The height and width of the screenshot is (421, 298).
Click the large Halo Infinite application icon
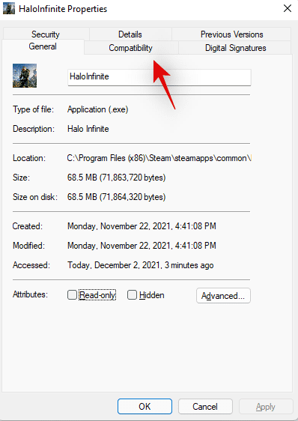pyautogui.click(x=25, y=76)
